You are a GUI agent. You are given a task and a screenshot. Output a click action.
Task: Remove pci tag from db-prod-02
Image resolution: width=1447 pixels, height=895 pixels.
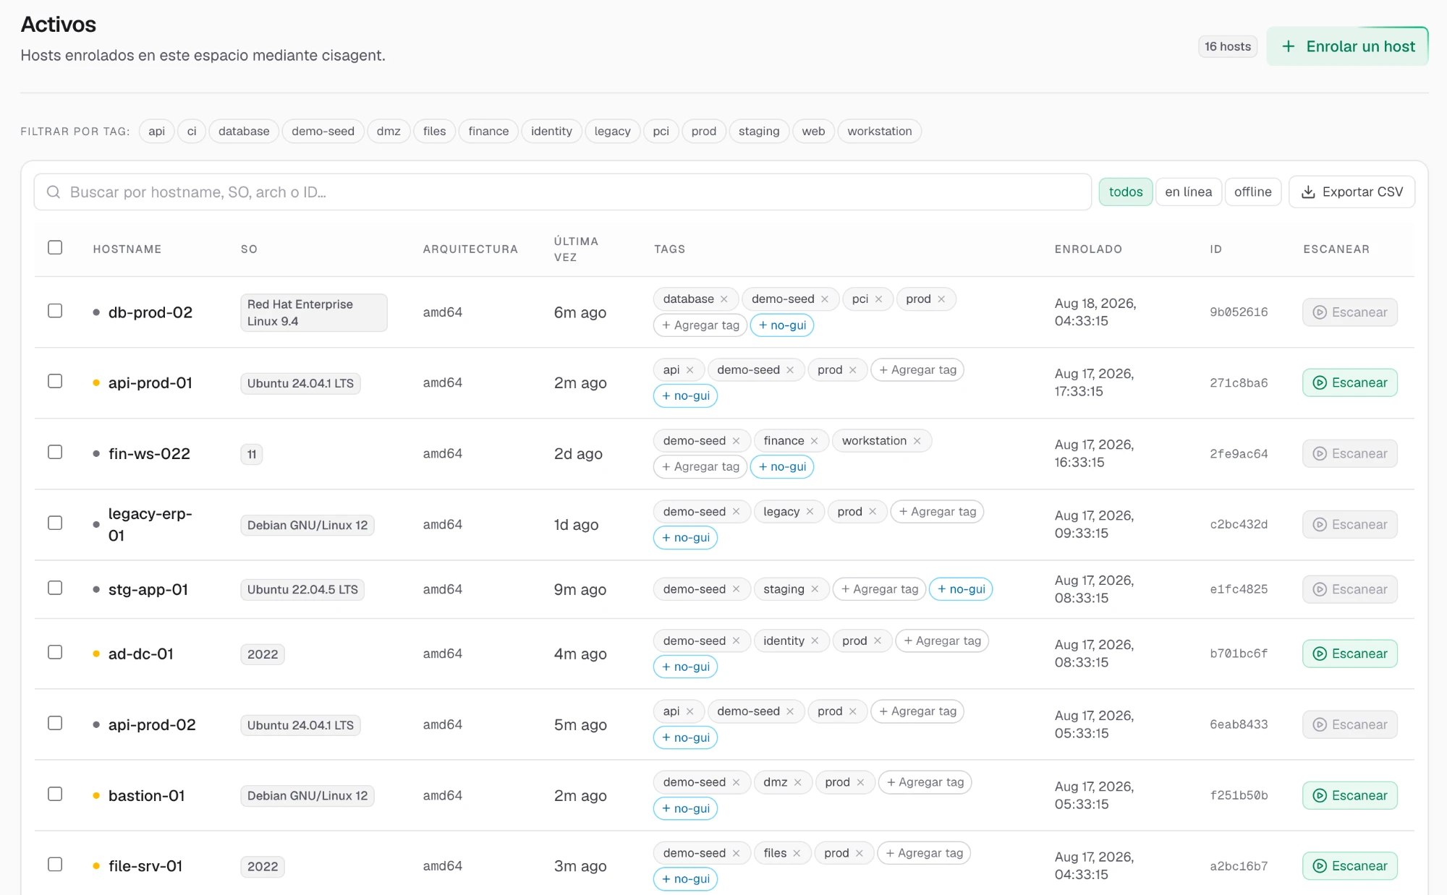tap(878, 299)
